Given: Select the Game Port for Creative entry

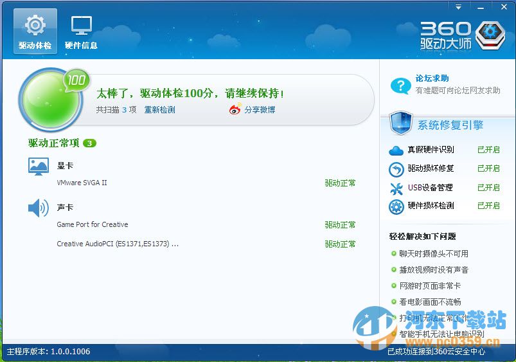Looking at the screenshot, I should point(93,224).
